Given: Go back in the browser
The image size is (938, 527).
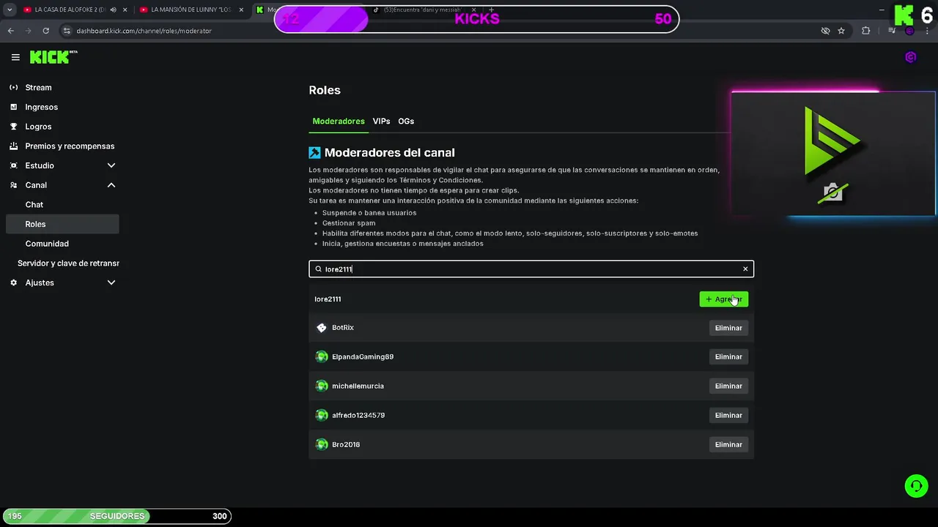Looking at the screenshot, I should [10, 31].
